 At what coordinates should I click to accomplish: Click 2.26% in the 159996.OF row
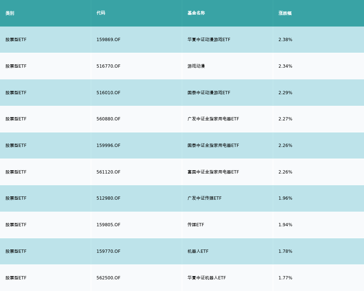click(285, 145)
